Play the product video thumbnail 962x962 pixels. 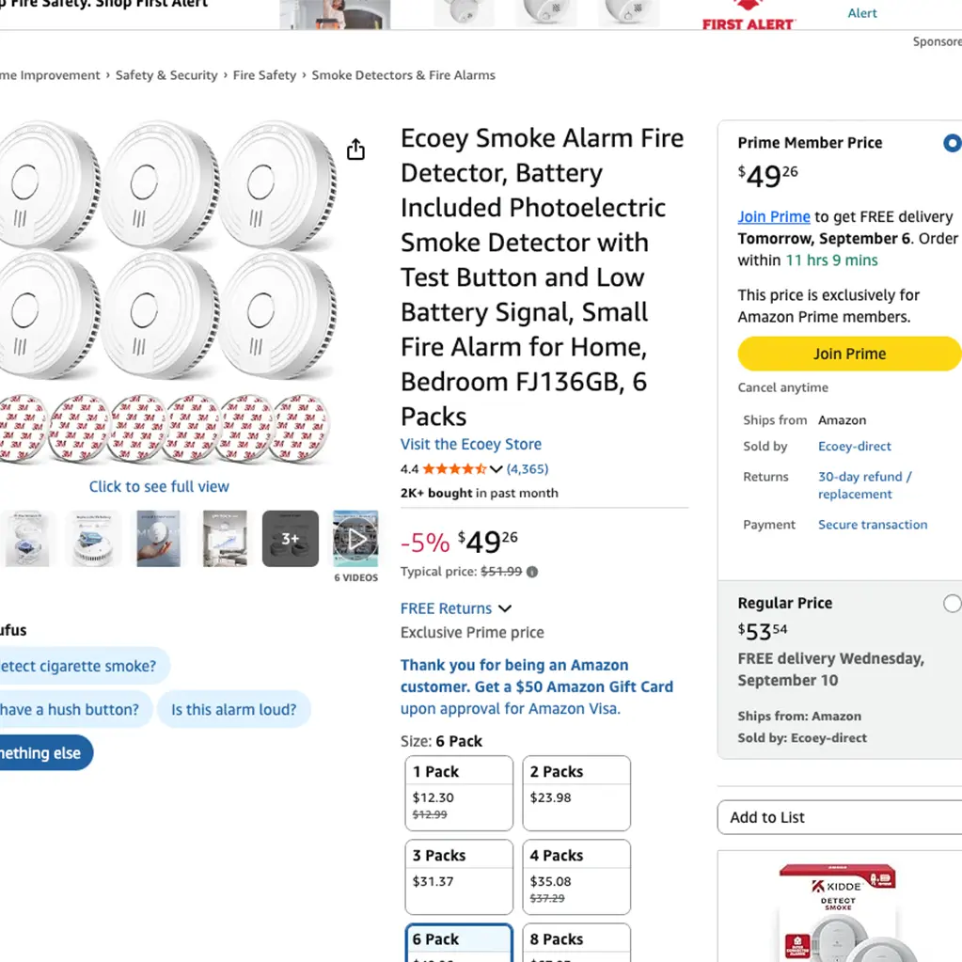(355, 539)
